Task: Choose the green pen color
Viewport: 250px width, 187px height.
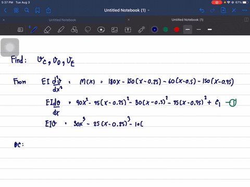Action: [x=166, y=30]
